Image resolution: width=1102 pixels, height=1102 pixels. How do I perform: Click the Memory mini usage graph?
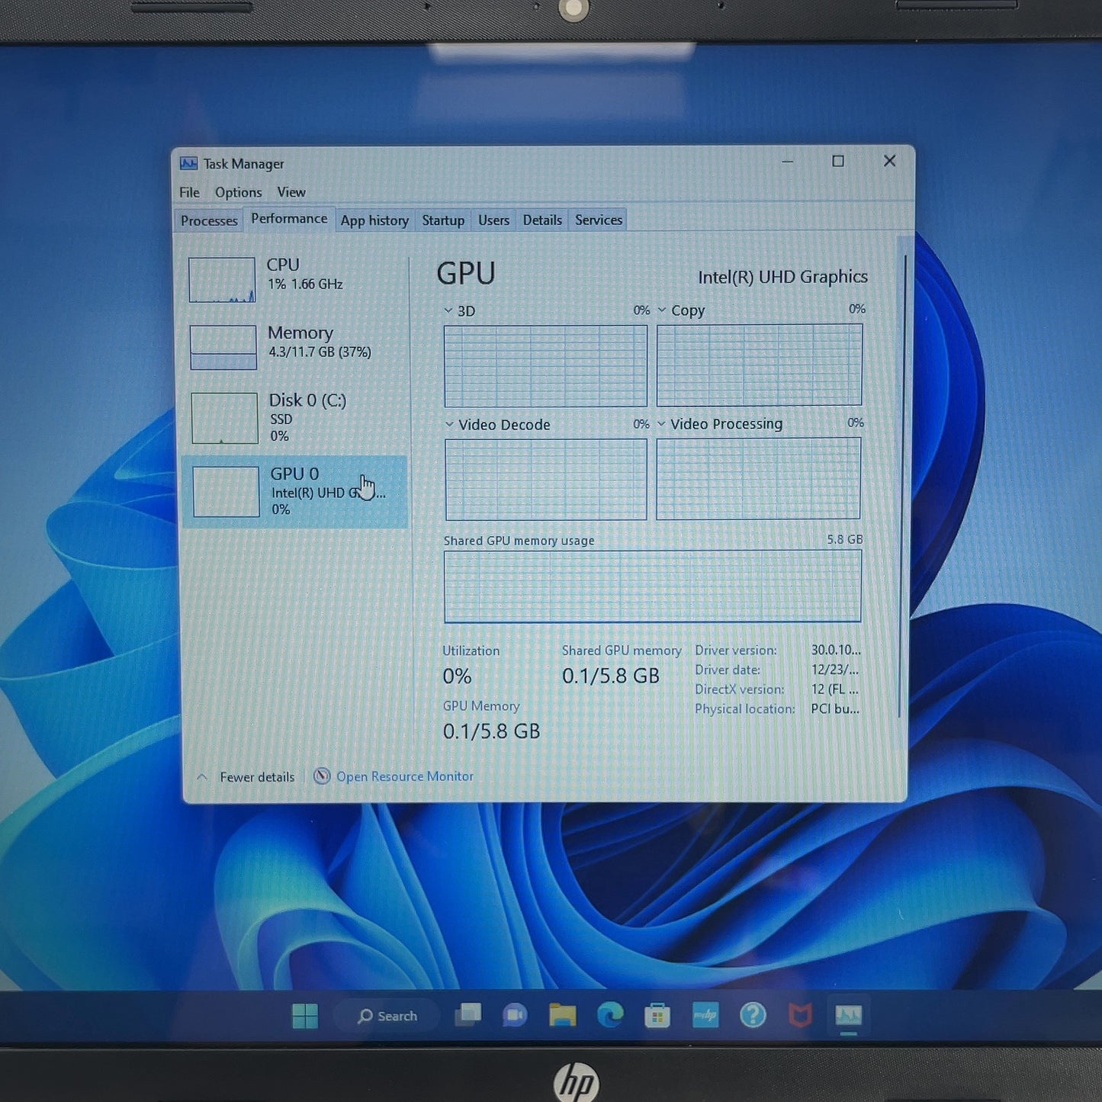coord(223,347)
